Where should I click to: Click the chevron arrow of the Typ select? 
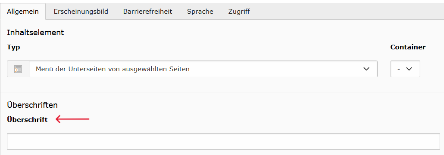point(366,69)
